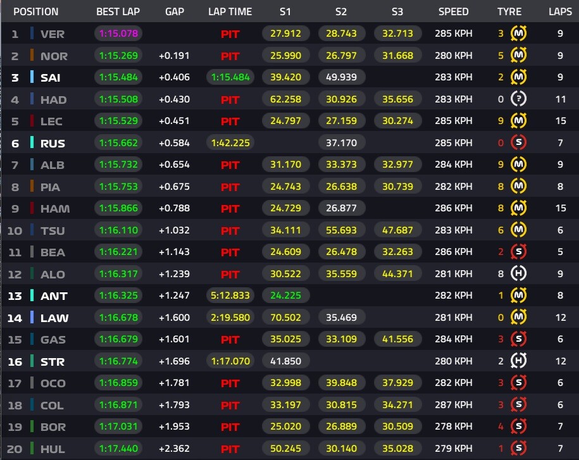Click LEC's PIT status
Image resolution: width=579 pixels, height=460 pixels.
[230, 121]
